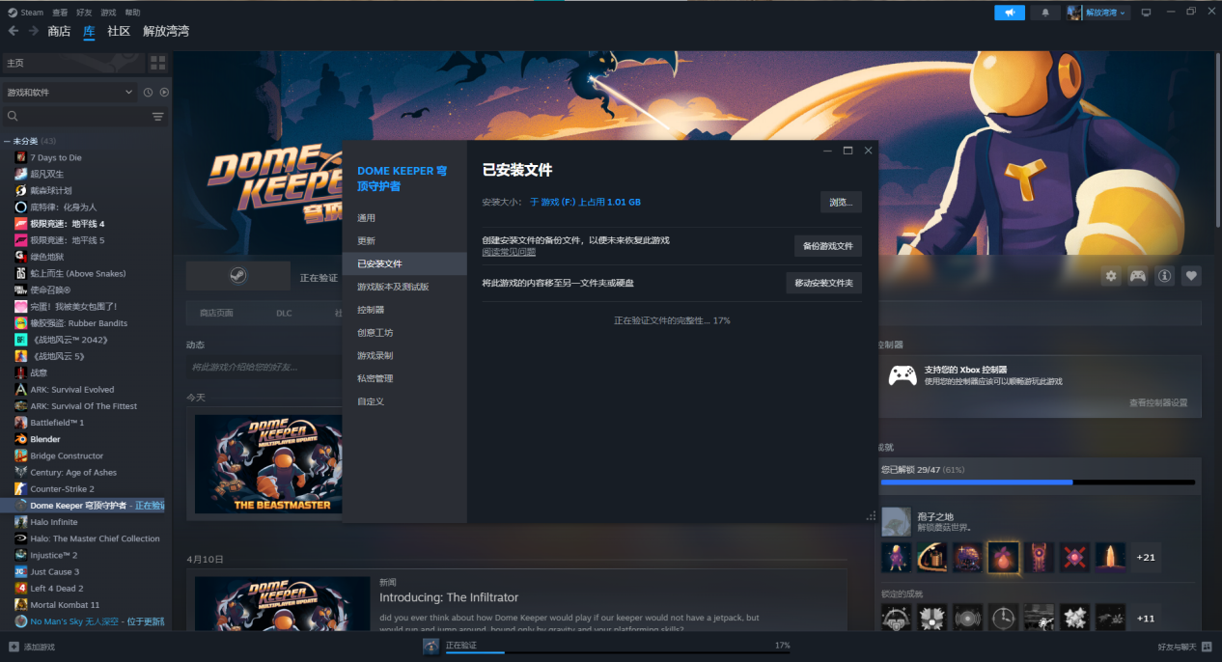Click the bottom validation progress bar

click(x=616, y=653)
